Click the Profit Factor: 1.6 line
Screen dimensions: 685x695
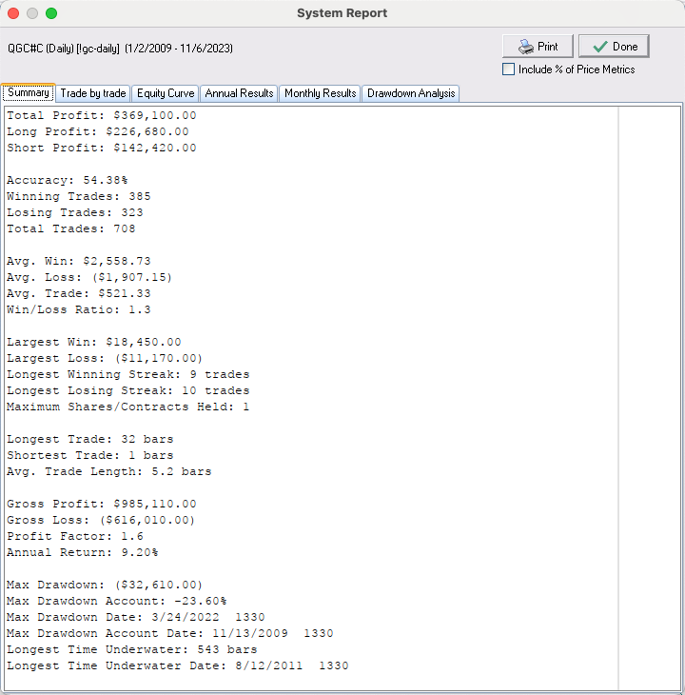coord(75,536)
